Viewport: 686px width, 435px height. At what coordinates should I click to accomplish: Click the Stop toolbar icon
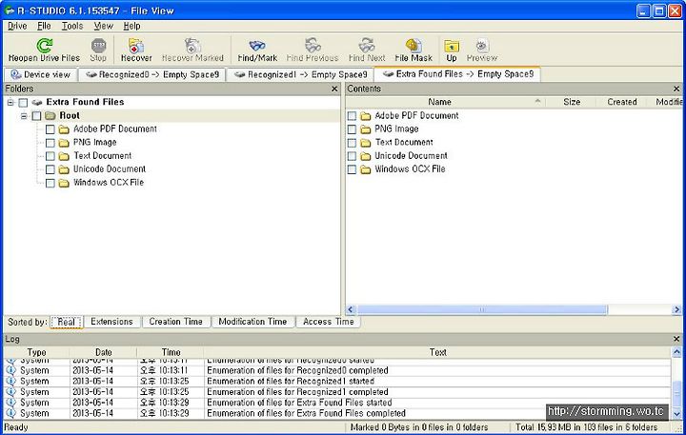[x=98, y=46]
